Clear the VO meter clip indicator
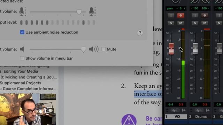This screenshot has width=223, height=125. (183, 29)
